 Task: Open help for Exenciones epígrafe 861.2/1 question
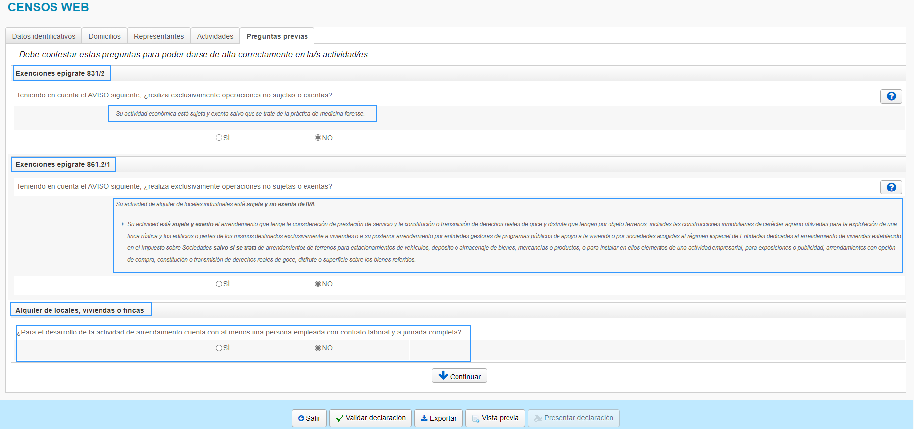click(891, 188)
